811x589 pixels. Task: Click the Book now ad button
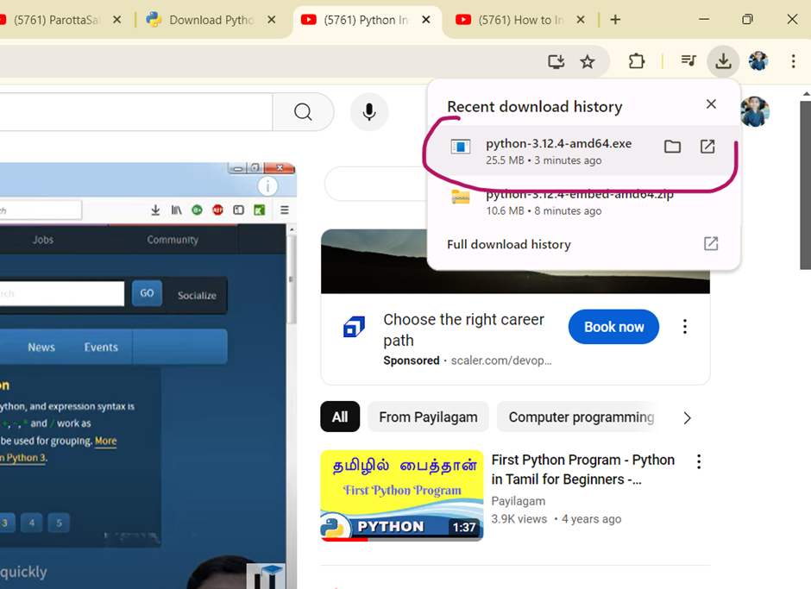[x=613, y=327]
